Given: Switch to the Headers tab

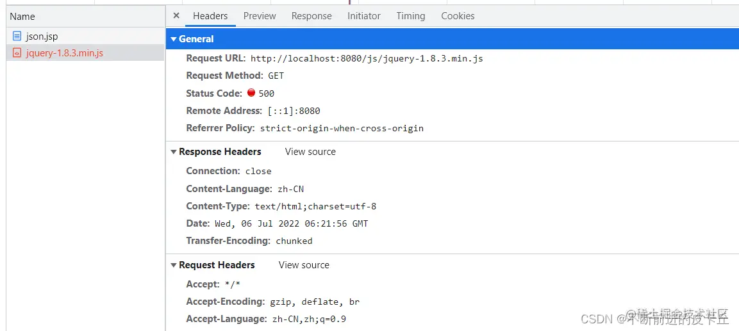Looking at the screenshot, I should pyautogui.click(x=210, y=16).
